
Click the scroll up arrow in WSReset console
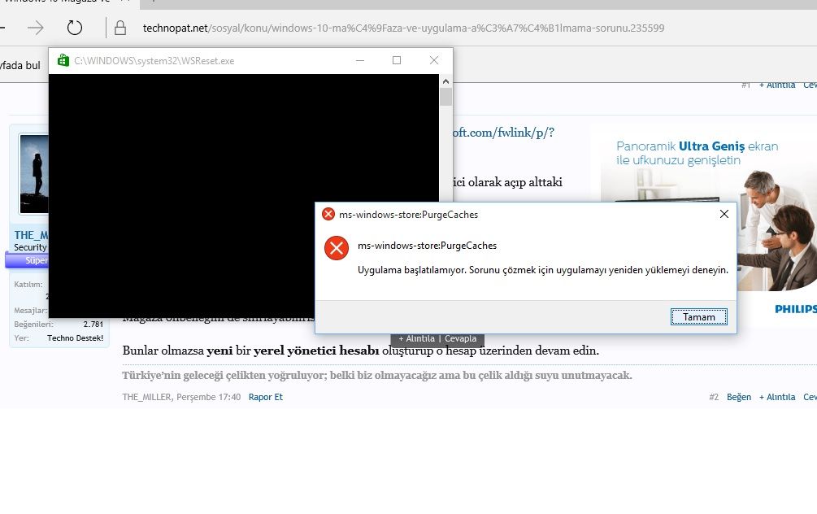445,81
